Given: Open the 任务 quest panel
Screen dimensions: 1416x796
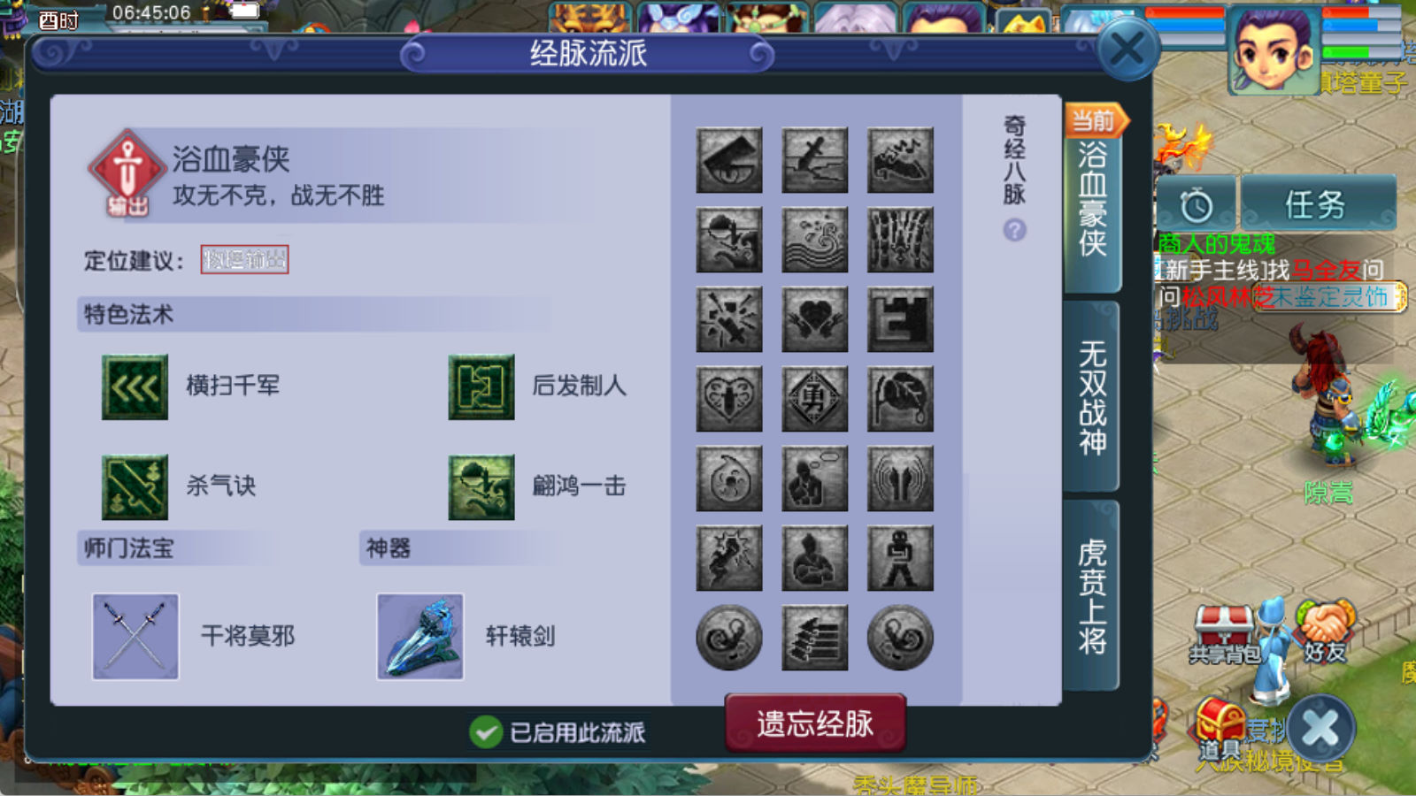Looking at the screenshot, I should pos(1317,204).
